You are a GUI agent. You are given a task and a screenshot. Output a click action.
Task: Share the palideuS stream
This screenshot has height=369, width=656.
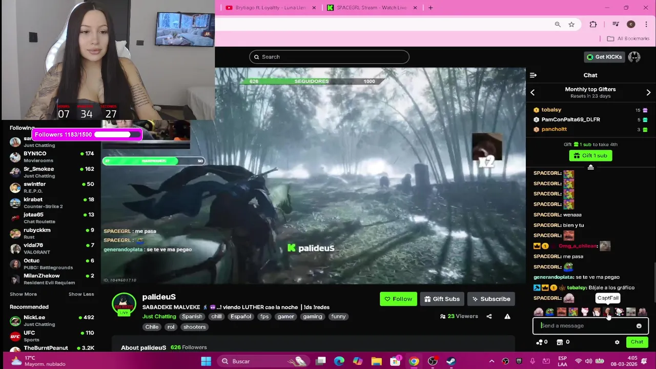pyautogui.click(x=489, y=316)
